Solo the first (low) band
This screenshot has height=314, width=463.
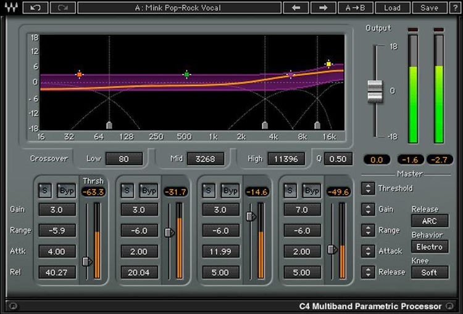pyautogui.click(x=44, y=191)
